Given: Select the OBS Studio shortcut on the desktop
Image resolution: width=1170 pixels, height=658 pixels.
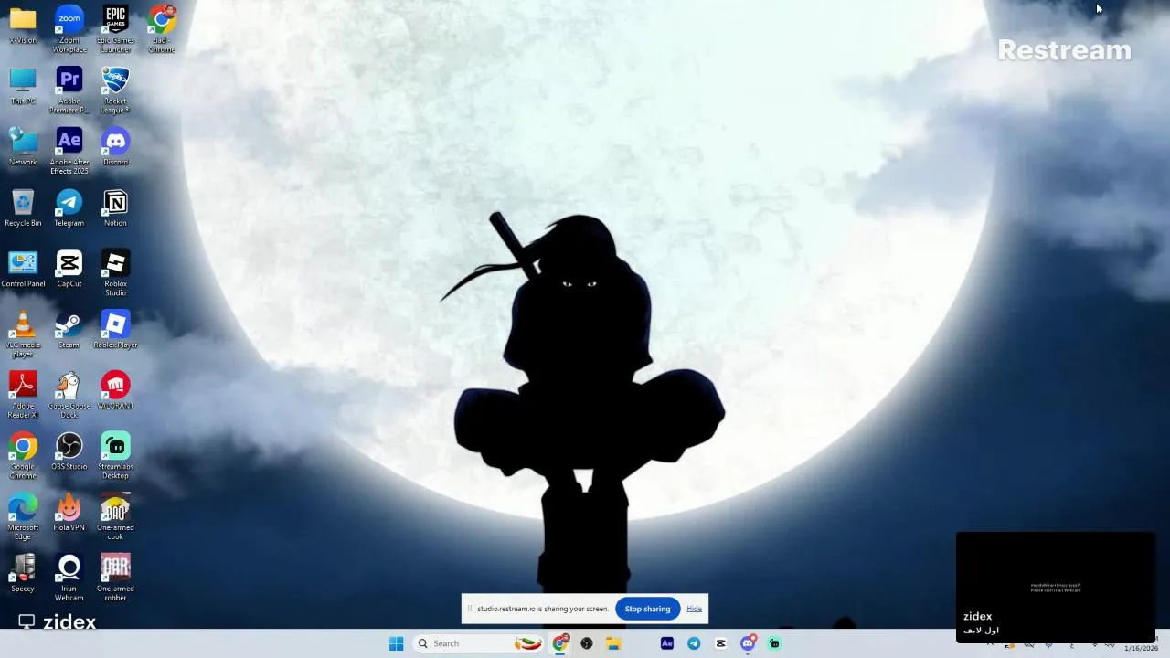Looking at the screenshot, I should coord(69,451).
